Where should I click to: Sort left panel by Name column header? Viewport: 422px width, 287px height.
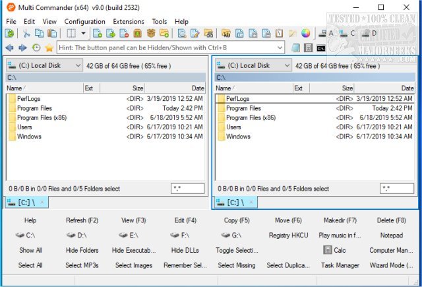[x=44, y=88]
